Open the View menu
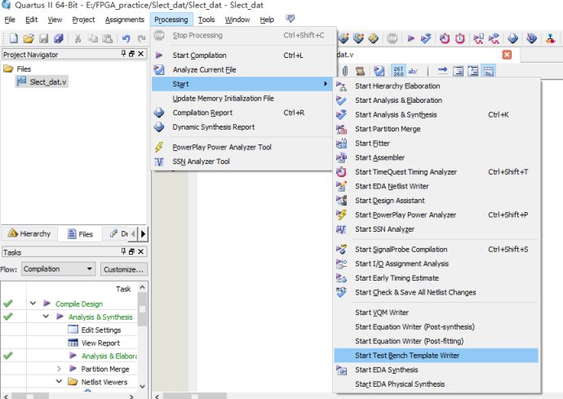 pyautogui.click(x=55, y=20)
